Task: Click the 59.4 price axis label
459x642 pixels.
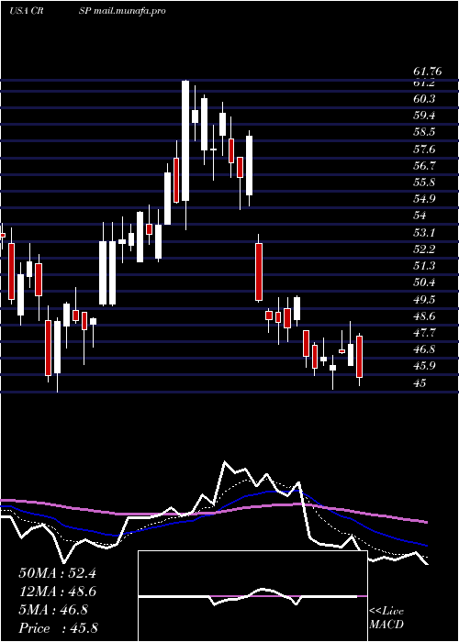Action: [x=424, y=116]
